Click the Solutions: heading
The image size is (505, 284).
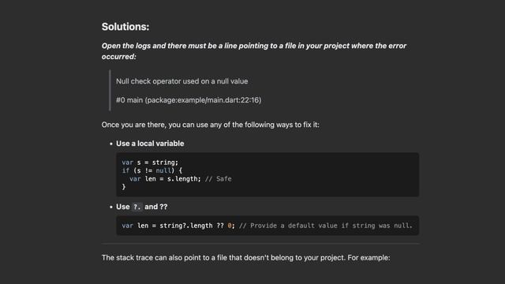(x=125, y=27)
